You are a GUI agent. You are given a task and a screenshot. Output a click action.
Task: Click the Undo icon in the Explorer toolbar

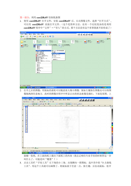tap(50, 36)
